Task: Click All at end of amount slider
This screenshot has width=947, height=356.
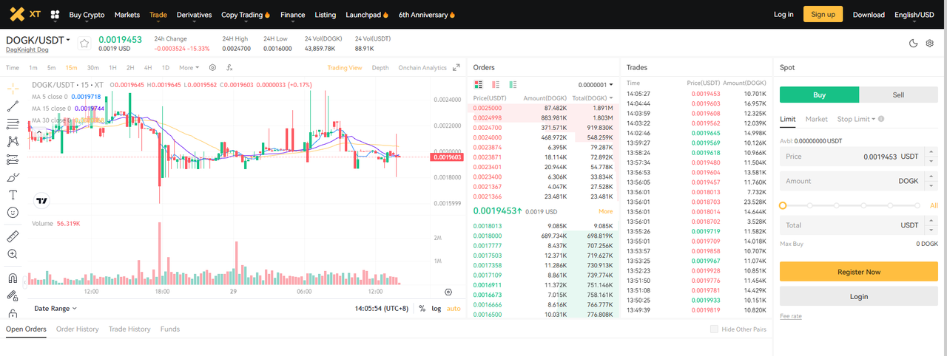Action: coord(934,205)
